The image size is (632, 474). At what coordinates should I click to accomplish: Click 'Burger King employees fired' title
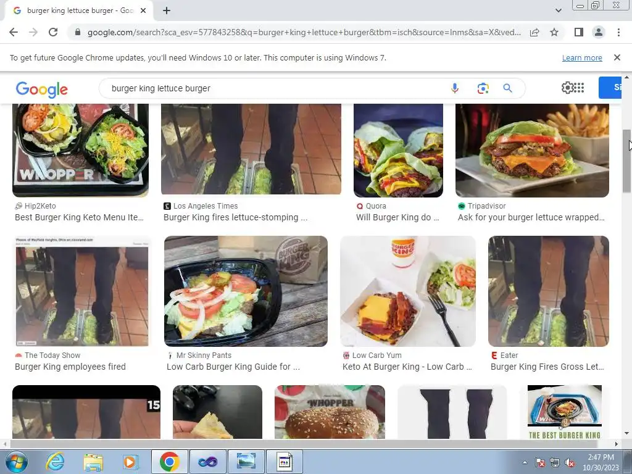tap(70, 367)
